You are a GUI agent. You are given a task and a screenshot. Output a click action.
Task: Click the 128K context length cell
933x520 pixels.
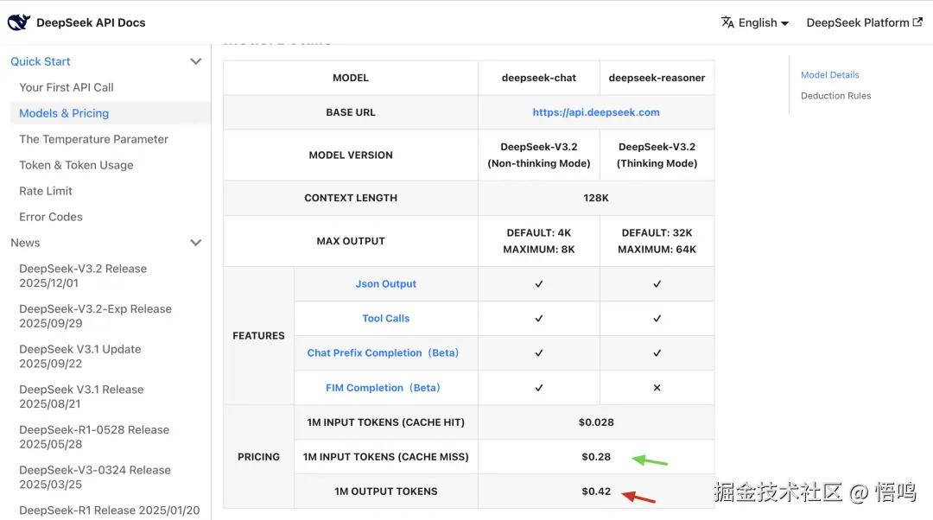[595, 198]
